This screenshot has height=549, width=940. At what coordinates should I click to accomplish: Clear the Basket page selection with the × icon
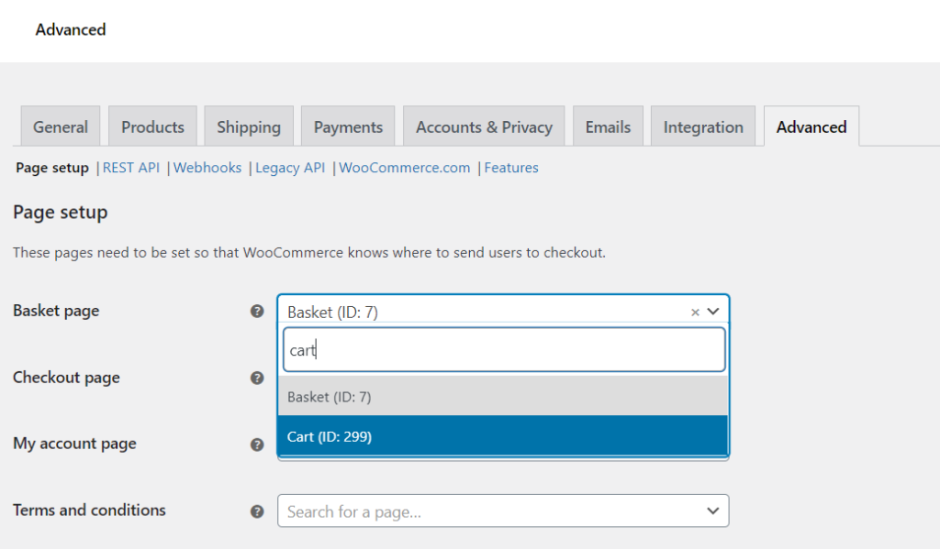coord(695,312)
